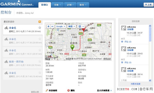Click bicycle icon of the 19.40 km activity
Image resolution: width=154 pixels, height=93 pixels.
click(x=6, y=73)
